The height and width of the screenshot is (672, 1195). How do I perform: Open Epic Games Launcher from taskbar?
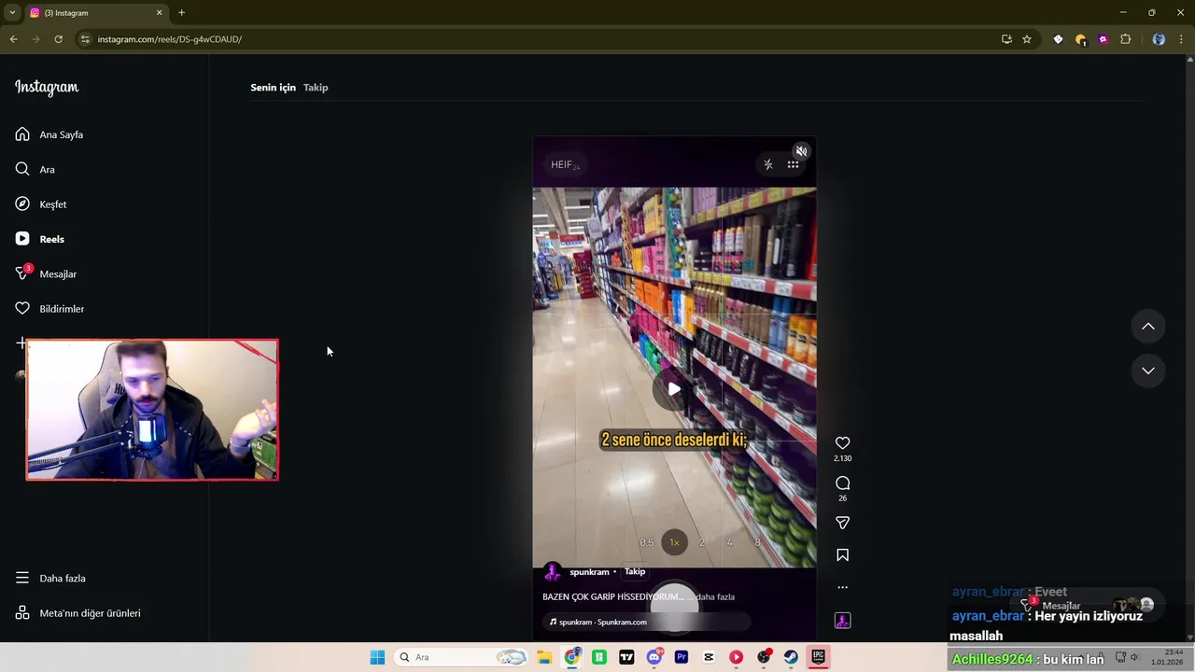point(818,657)
